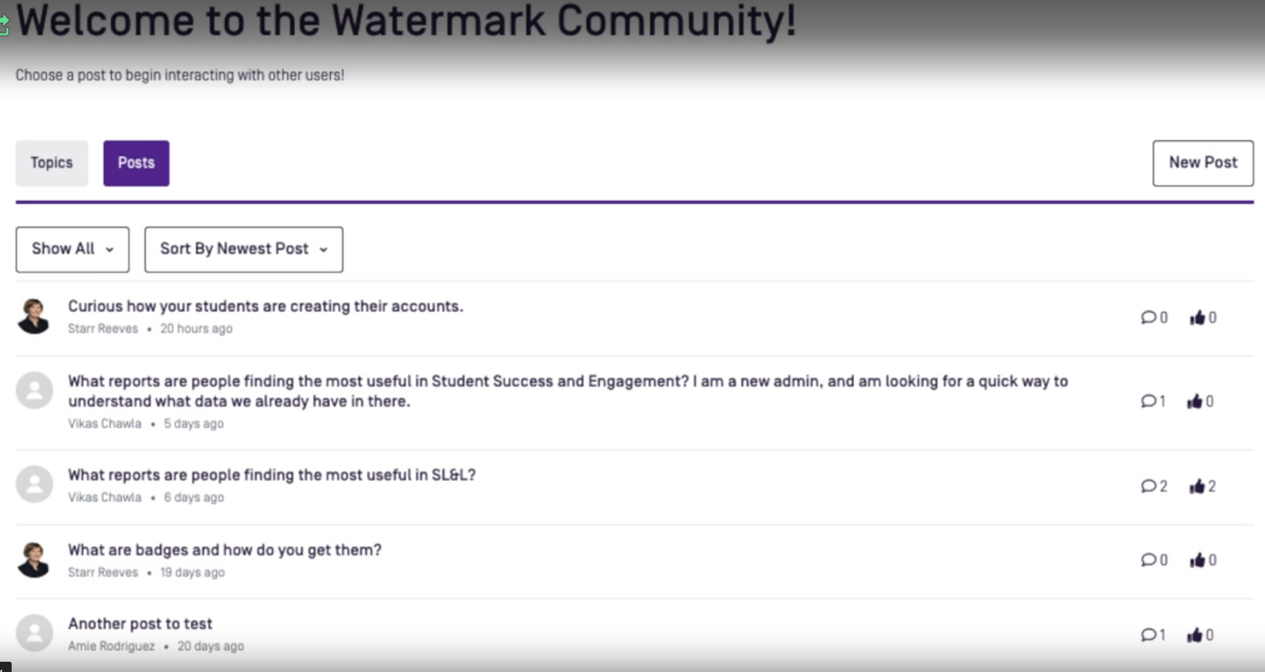Like the SL&L reports post

[1197, 486]
